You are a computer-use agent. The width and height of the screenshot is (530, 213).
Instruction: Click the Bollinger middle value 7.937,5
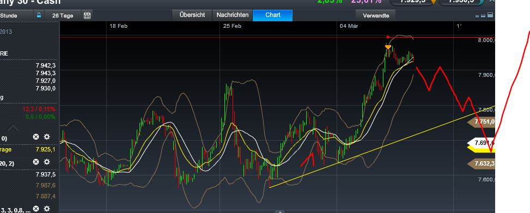(46, 174)
